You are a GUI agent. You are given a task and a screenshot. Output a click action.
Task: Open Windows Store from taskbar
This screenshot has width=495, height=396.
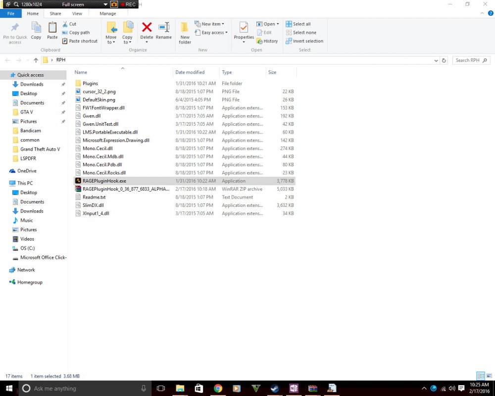[x=199, y=388]
